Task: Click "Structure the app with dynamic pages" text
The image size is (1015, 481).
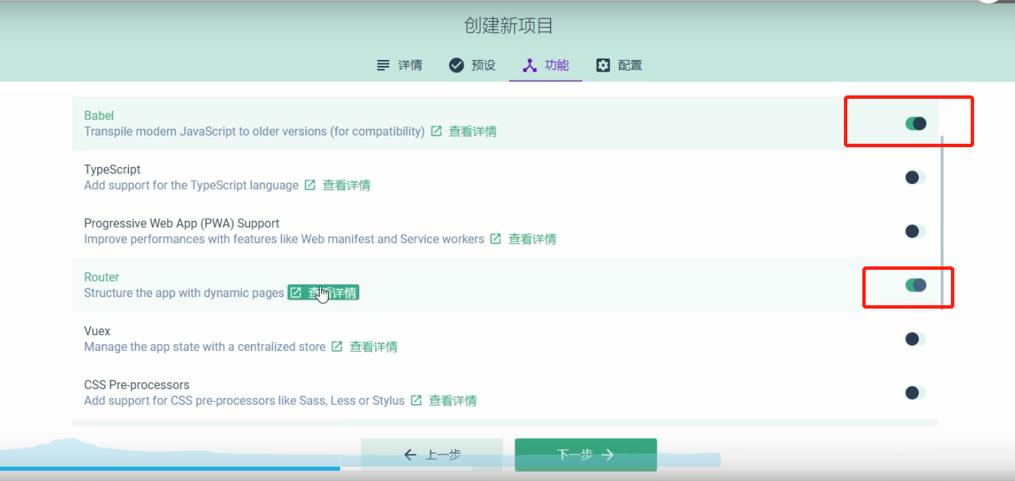Action: [184, 293]
